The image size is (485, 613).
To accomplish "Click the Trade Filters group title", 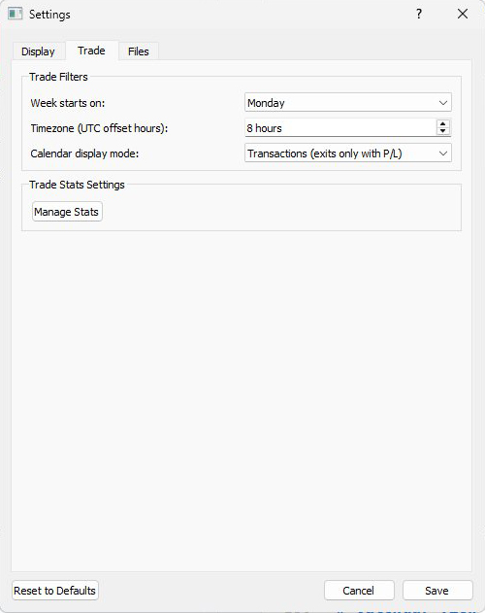I will click(x=58, y=77).
